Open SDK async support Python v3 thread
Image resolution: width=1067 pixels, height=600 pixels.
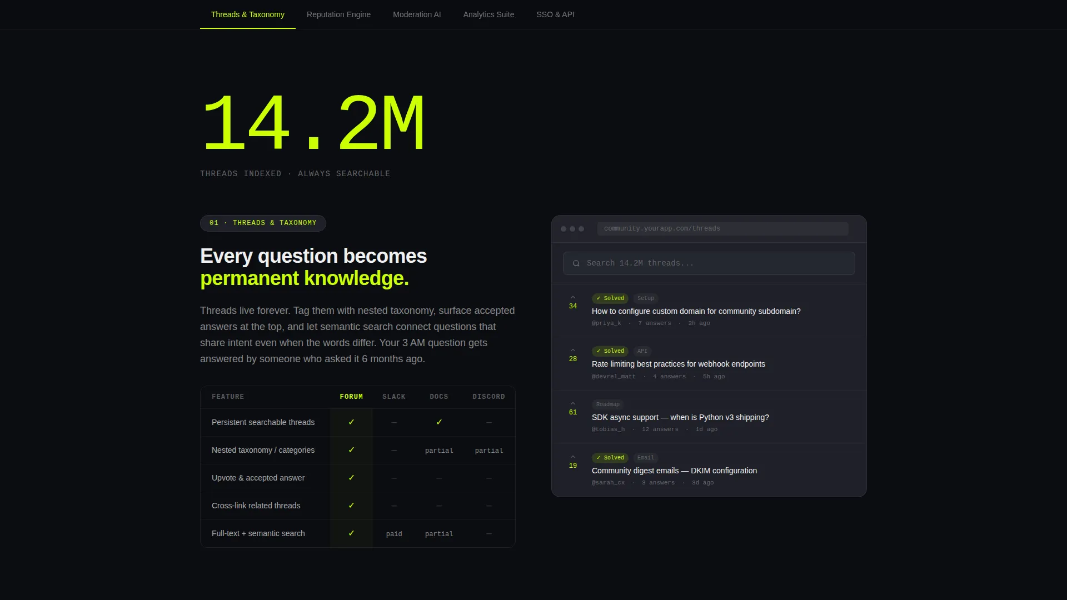680,417
